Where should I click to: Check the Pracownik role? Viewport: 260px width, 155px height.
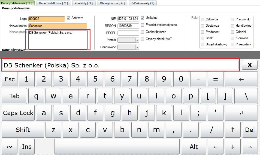click(232, 20)
